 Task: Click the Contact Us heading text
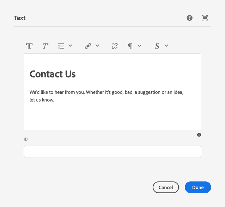[53, 74]
